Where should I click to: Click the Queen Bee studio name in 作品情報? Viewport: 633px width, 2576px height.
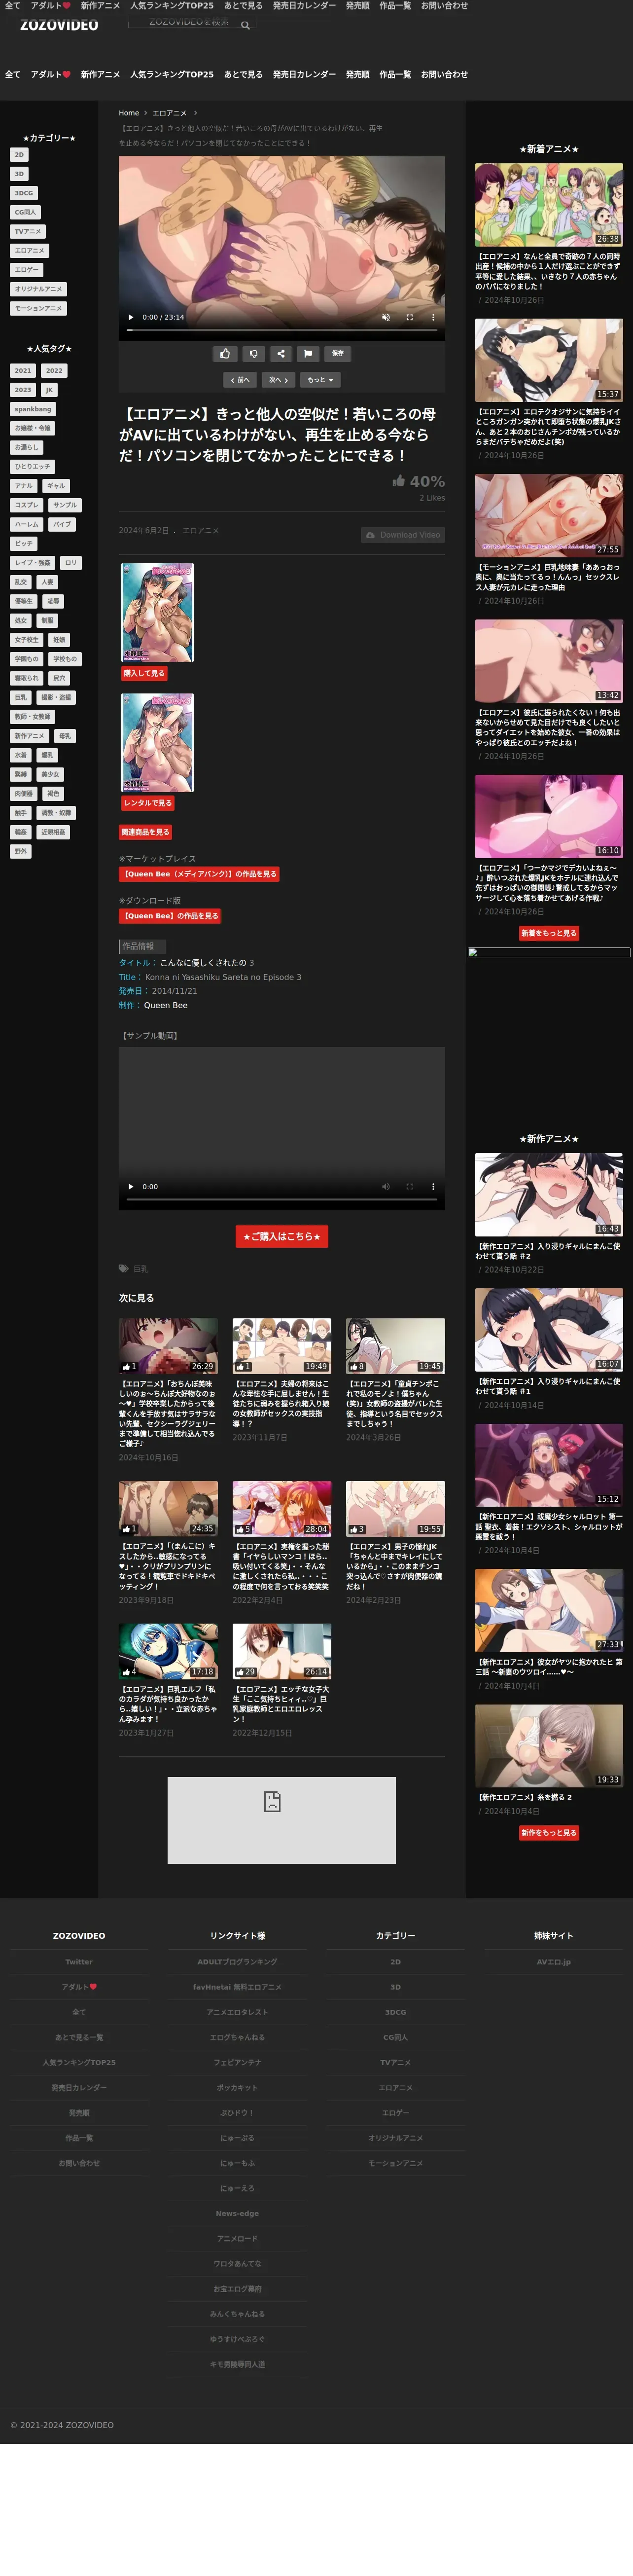pos(165,1006)
